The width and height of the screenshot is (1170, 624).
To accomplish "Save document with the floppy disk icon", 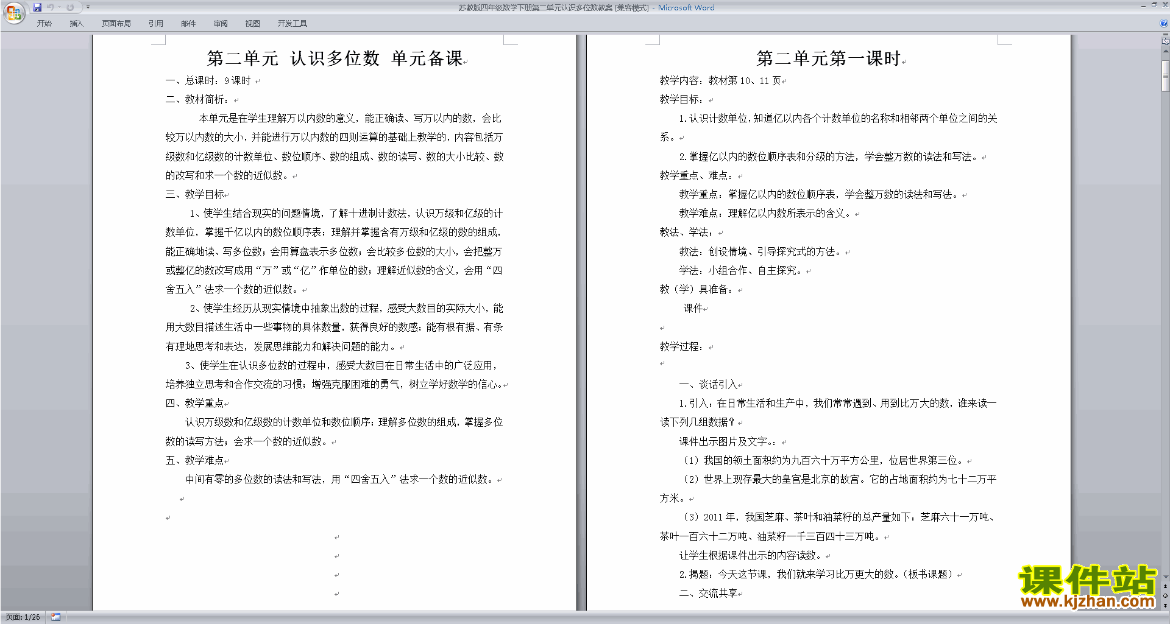I will (x=37, y=7).
